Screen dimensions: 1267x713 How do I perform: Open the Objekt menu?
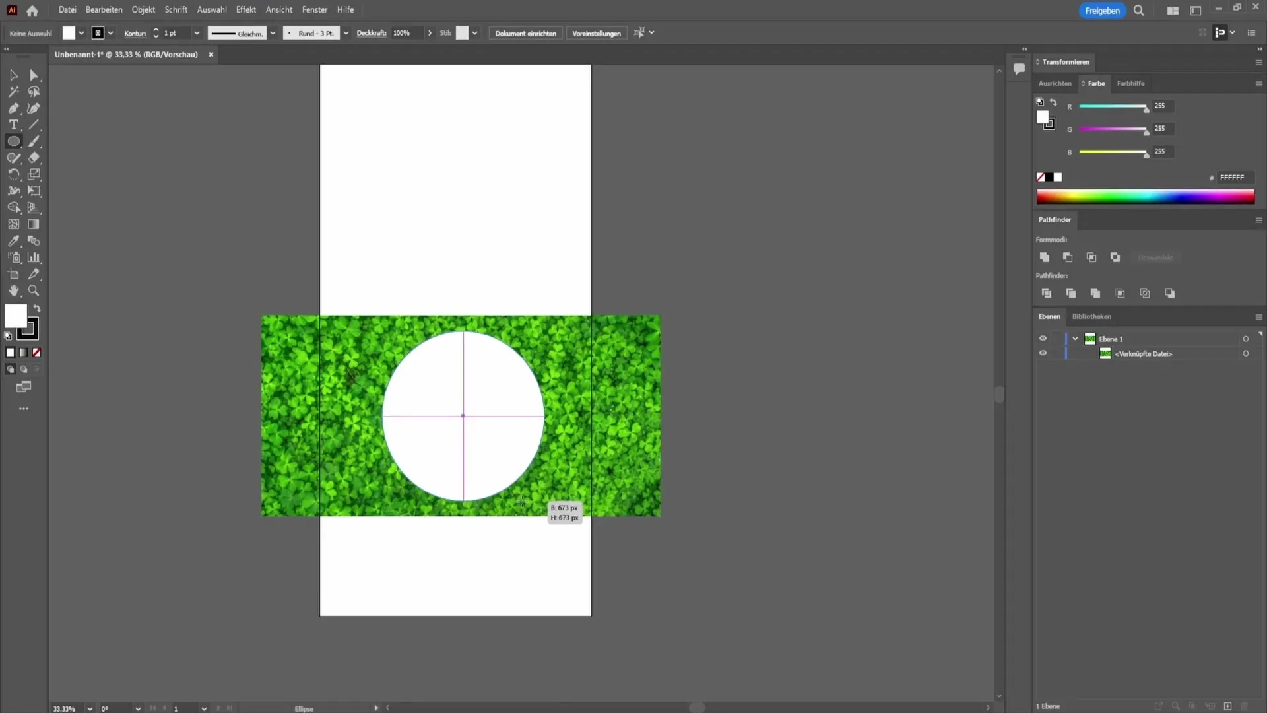coord(143,10)
